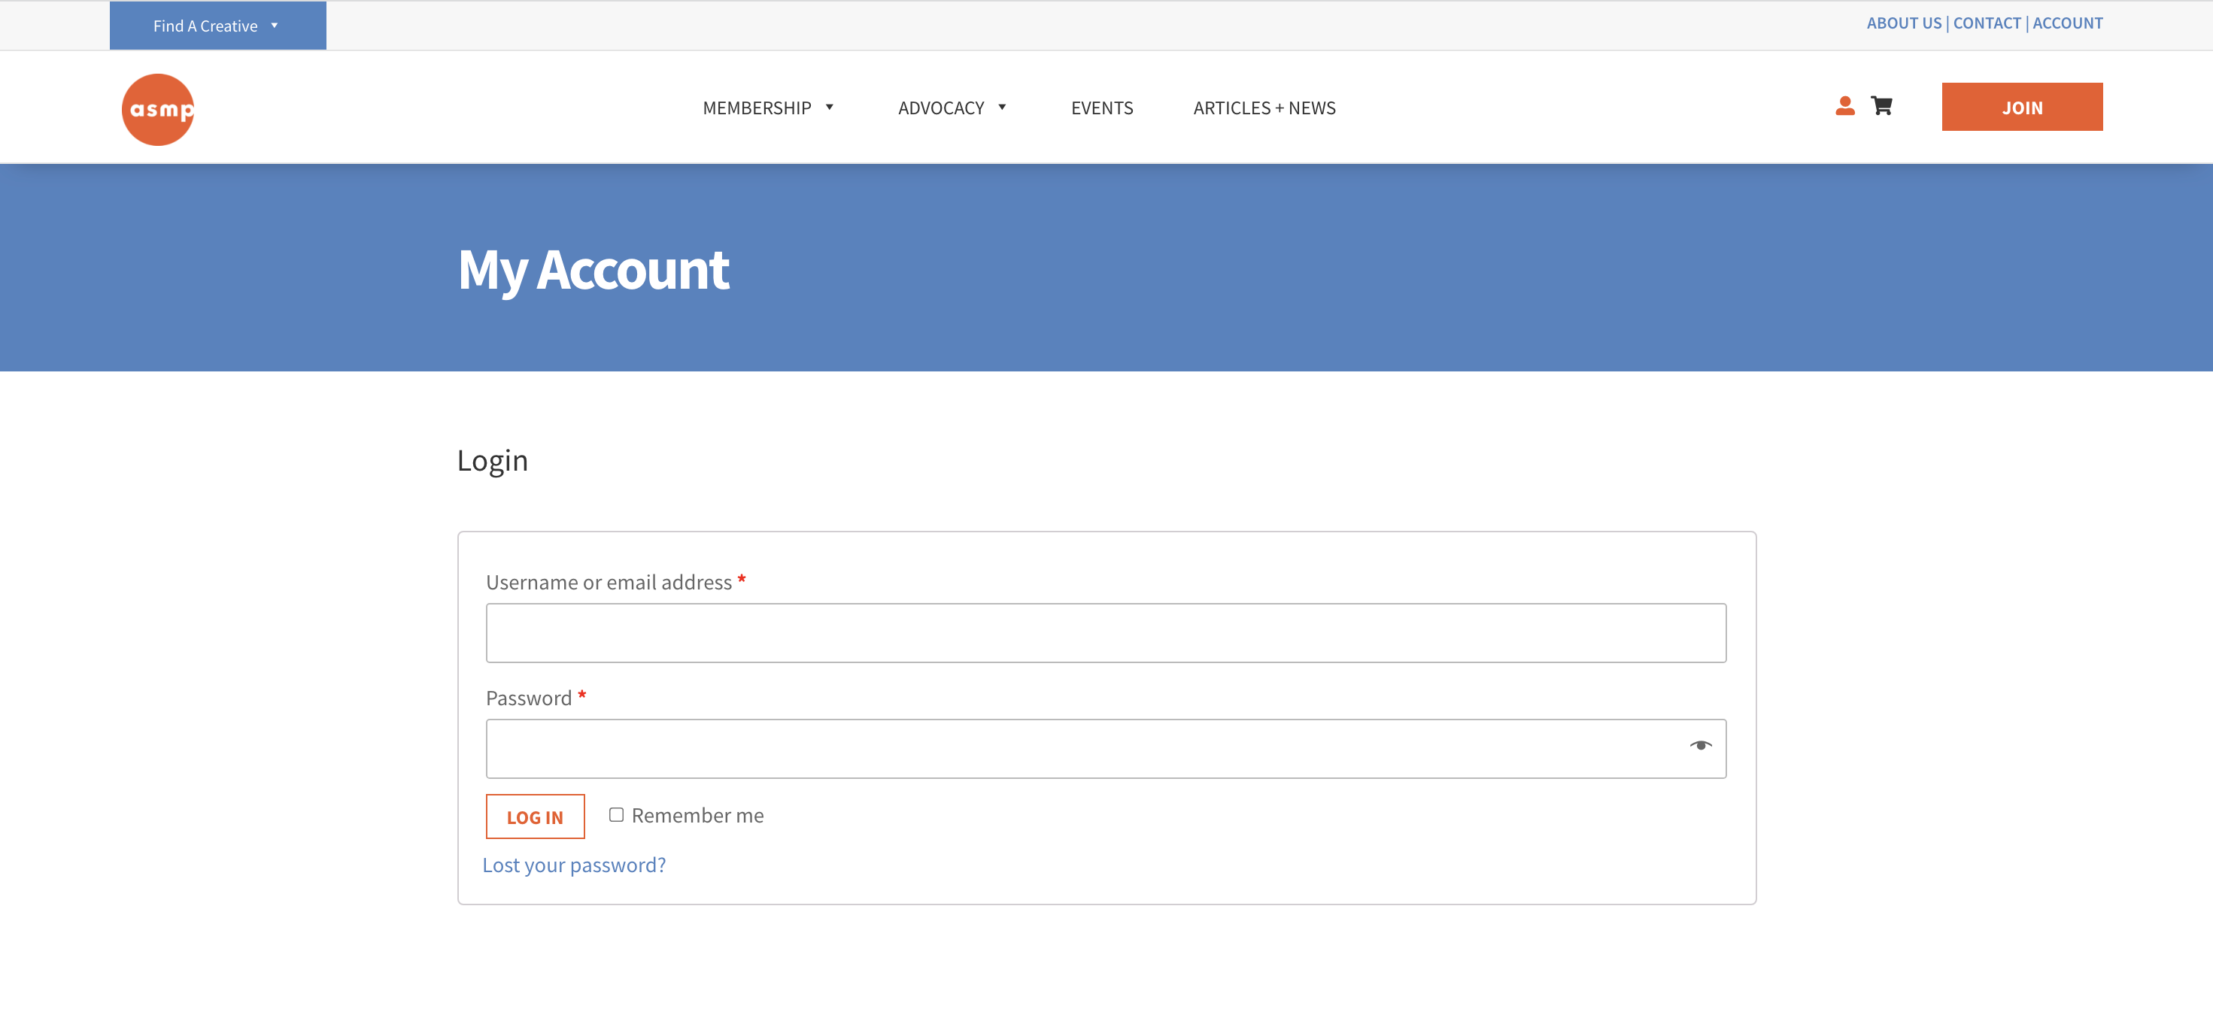The width and height of the screenshot is (2213, 1012).
Task: Expand the Membership menu arrow
Action: pyautogui.click(x=830, y=108)
